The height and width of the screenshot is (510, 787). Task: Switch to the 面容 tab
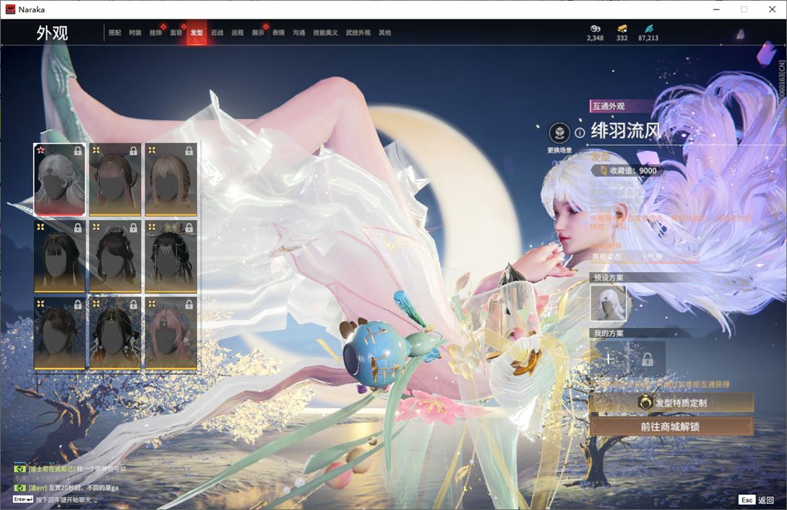click(176, 32)
